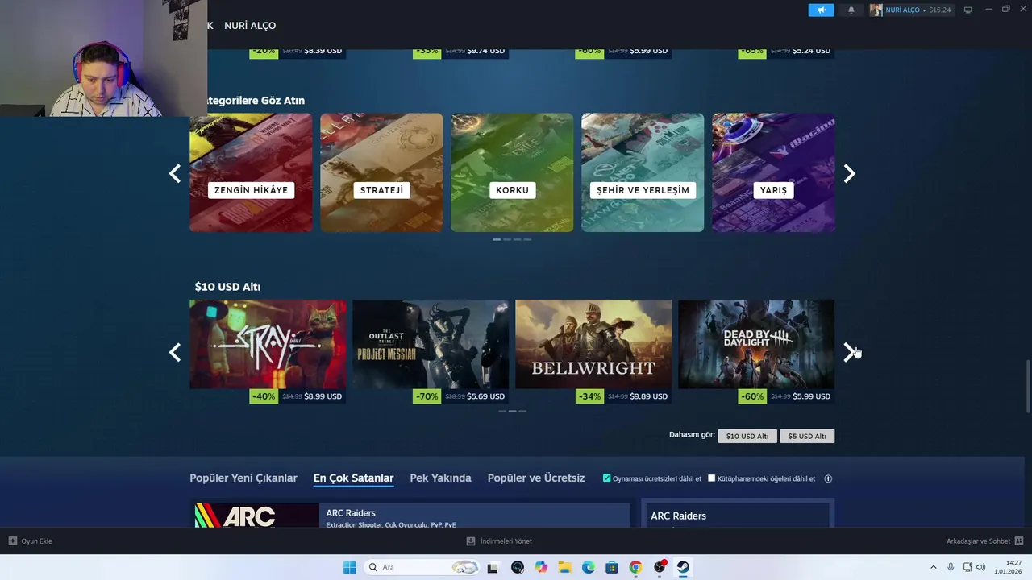Show next $10 USD Altı games arrow
Viewport: 1032px width, 580px height.
849,352
